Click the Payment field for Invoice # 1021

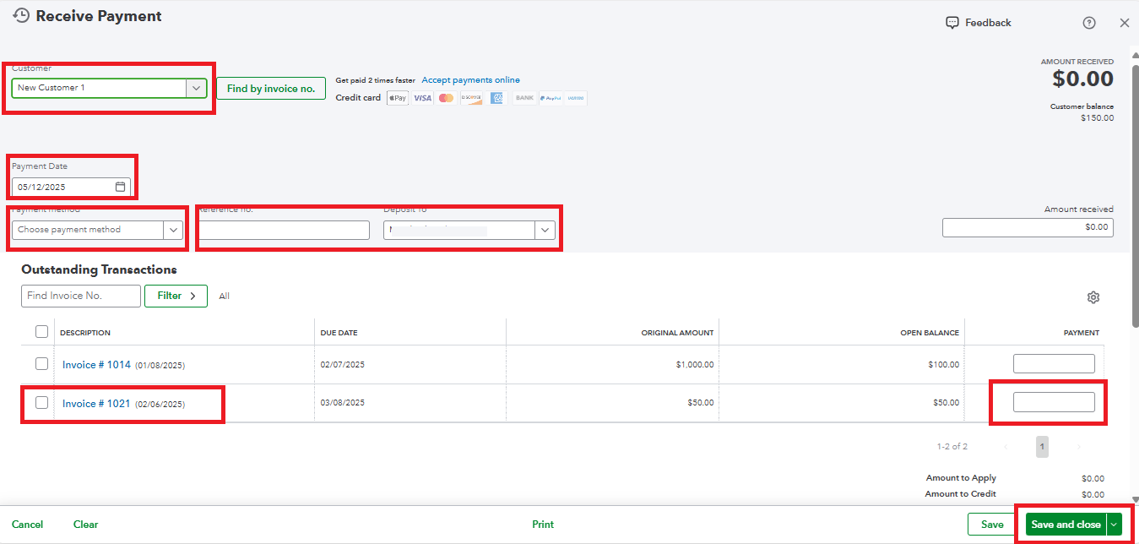[x=1054, y=403]
